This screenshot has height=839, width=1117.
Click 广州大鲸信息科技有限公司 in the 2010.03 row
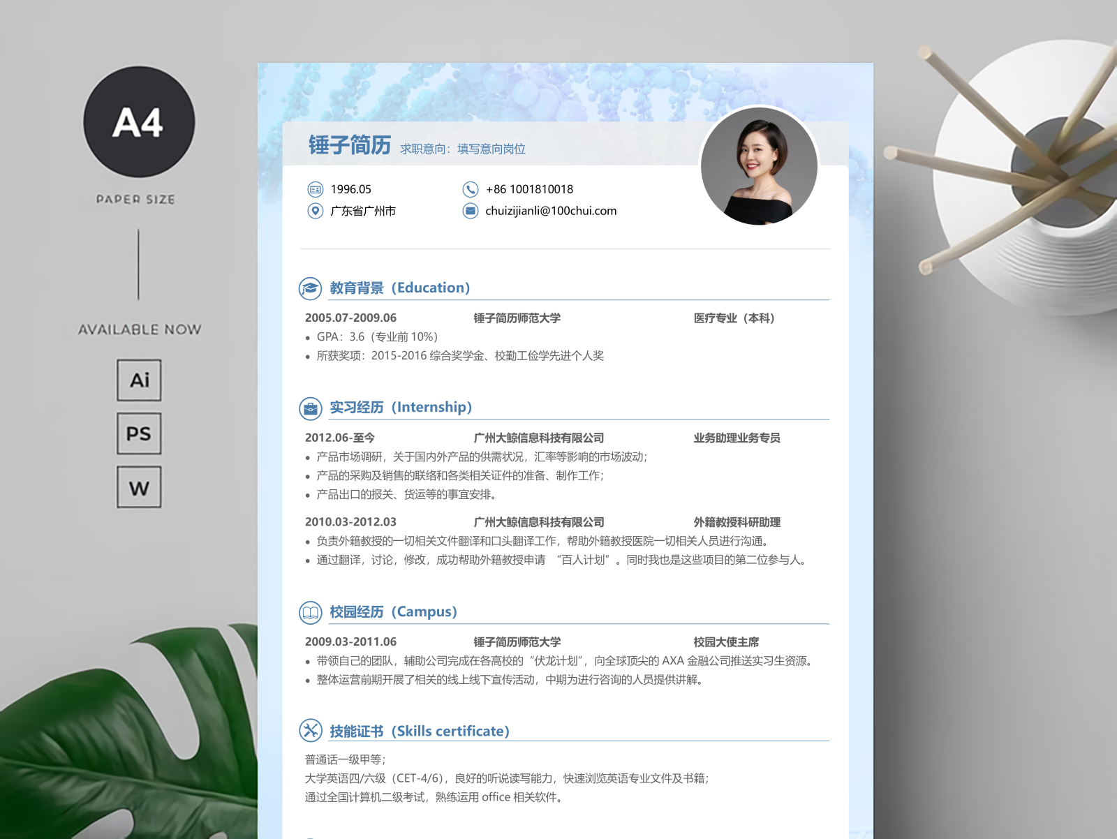[x=539, y=521]
